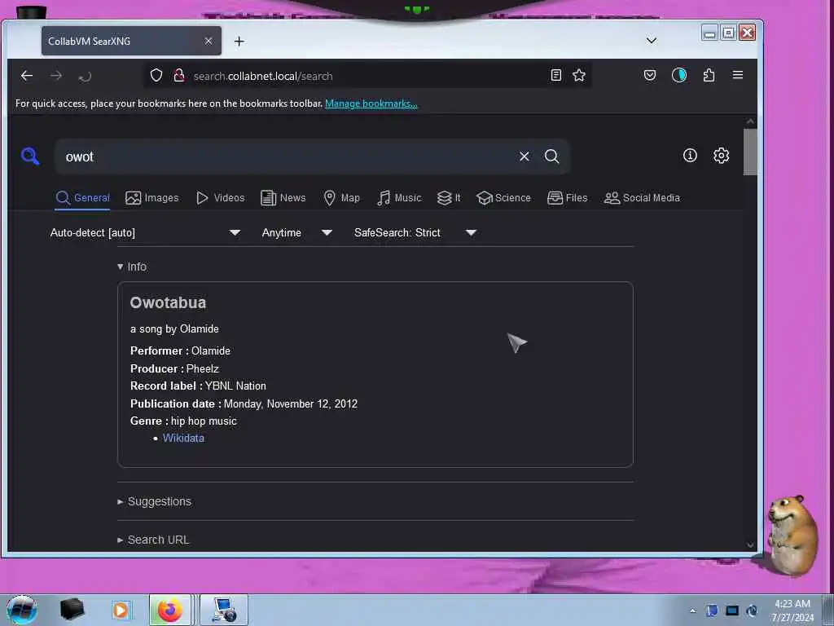The height and width of the screenshot is (626, 834).
Task: Open the list all tabs chevron
Action: click(651, 41)
